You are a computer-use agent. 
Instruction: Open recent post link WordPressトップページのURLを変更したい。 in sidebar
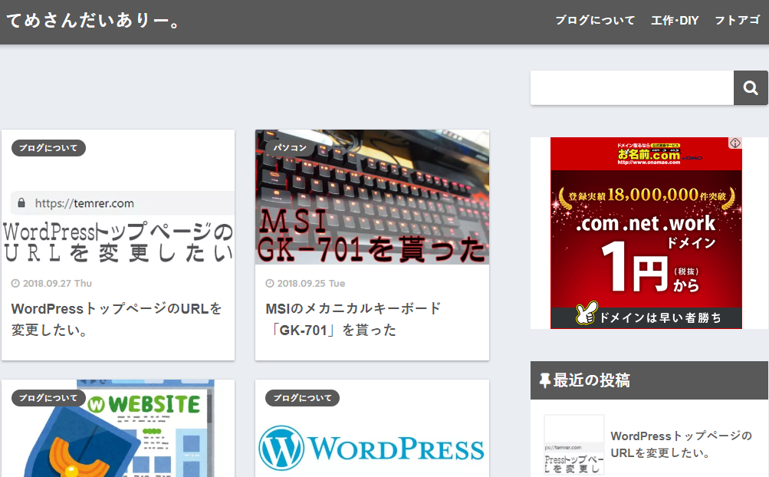click(x=681, y=444)
